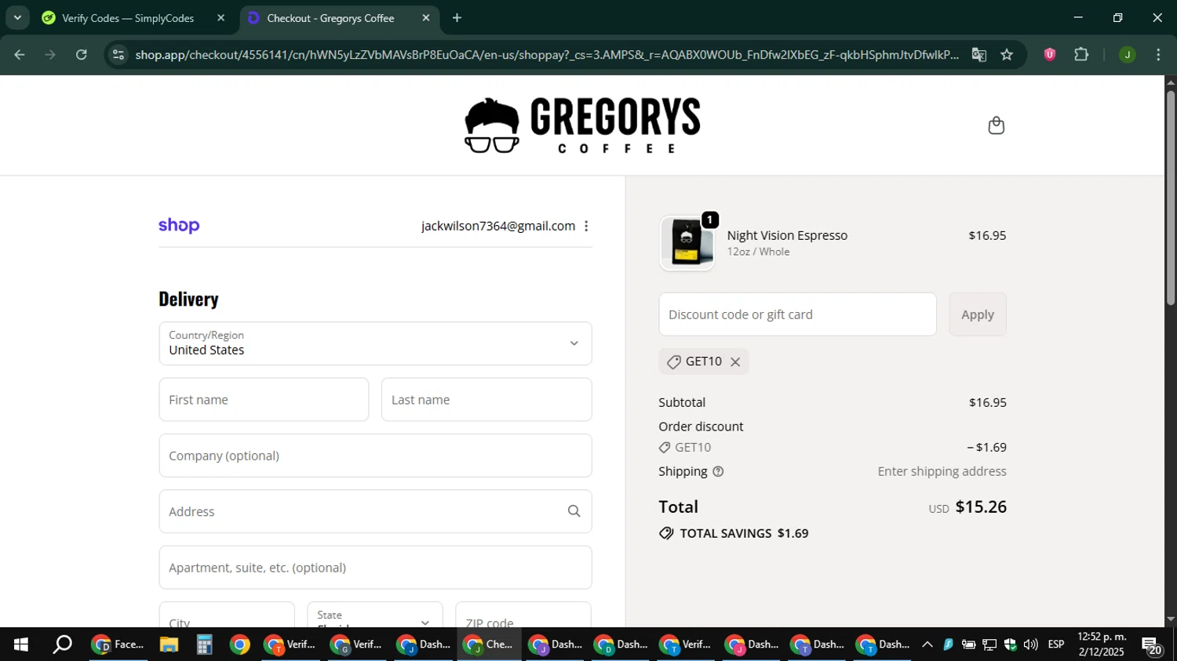Click the ESP language indicator

1056,645
